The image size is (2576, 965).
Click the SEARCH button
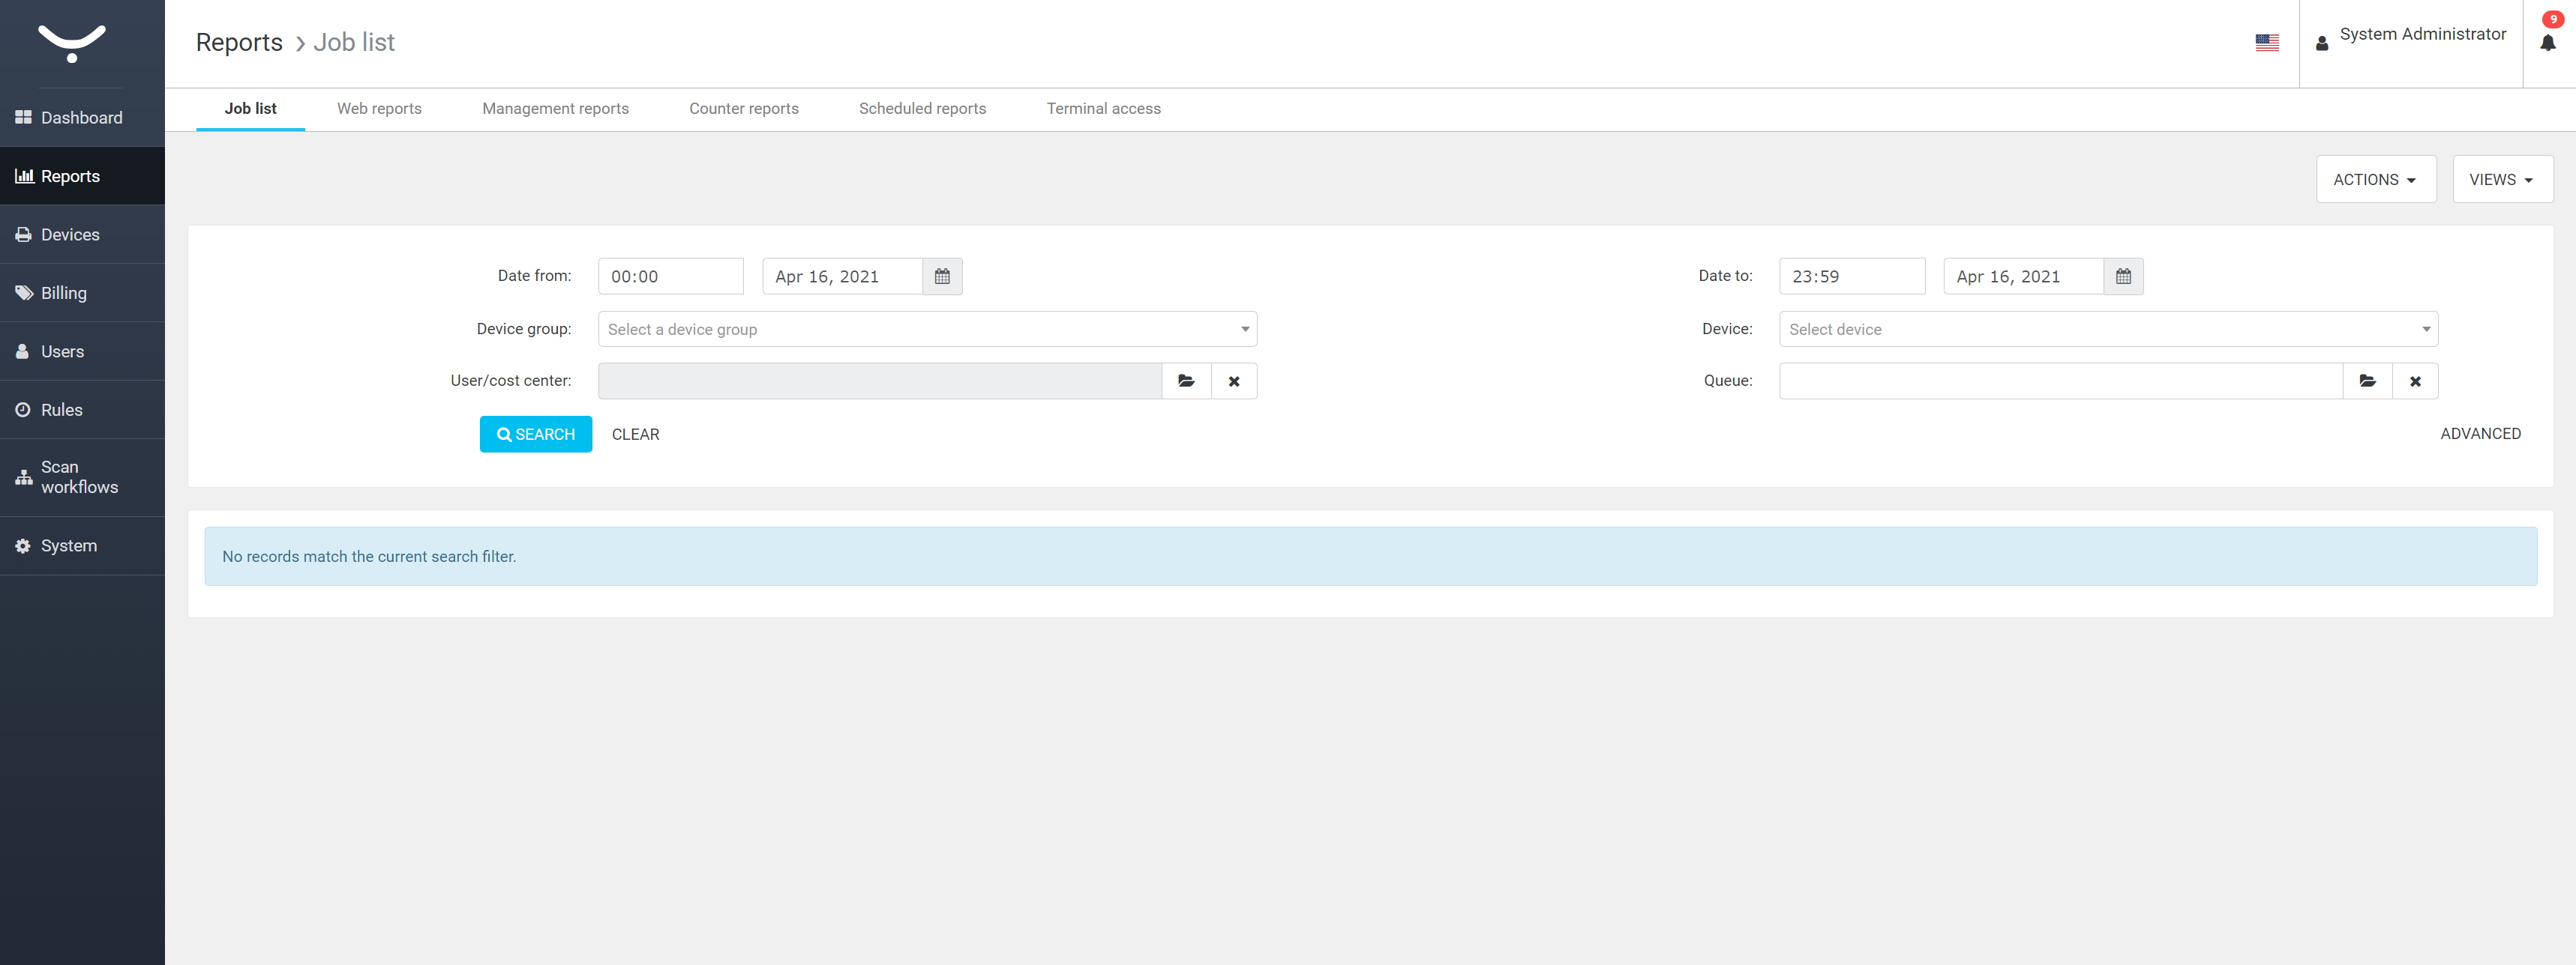pyautogui.click(x=534, y=433)
